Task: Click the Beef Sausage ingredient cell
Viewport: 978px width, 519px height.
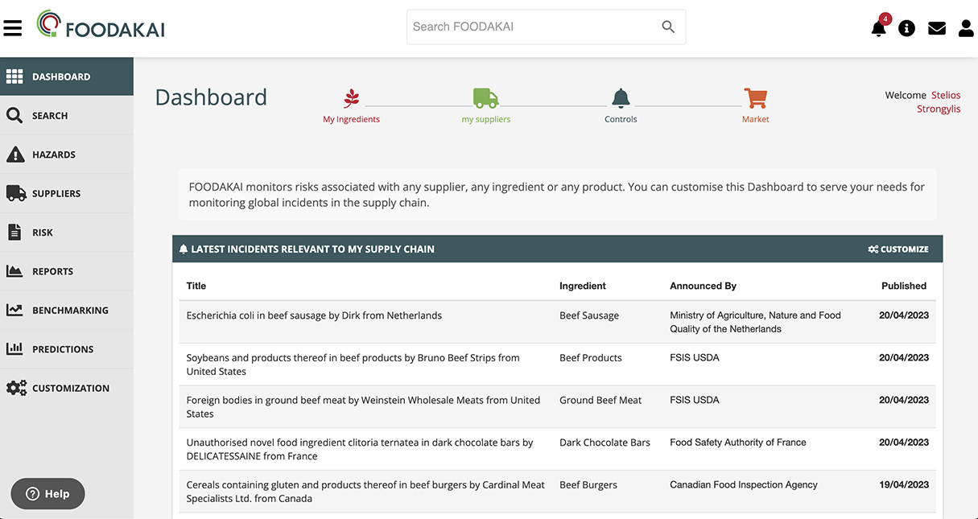Action: (589, 315)
